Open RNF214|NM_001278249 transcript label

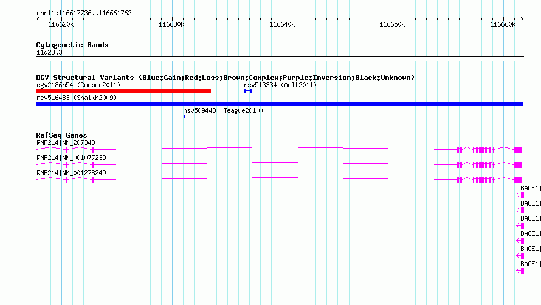pyautogui.click(x=71, y=173)
